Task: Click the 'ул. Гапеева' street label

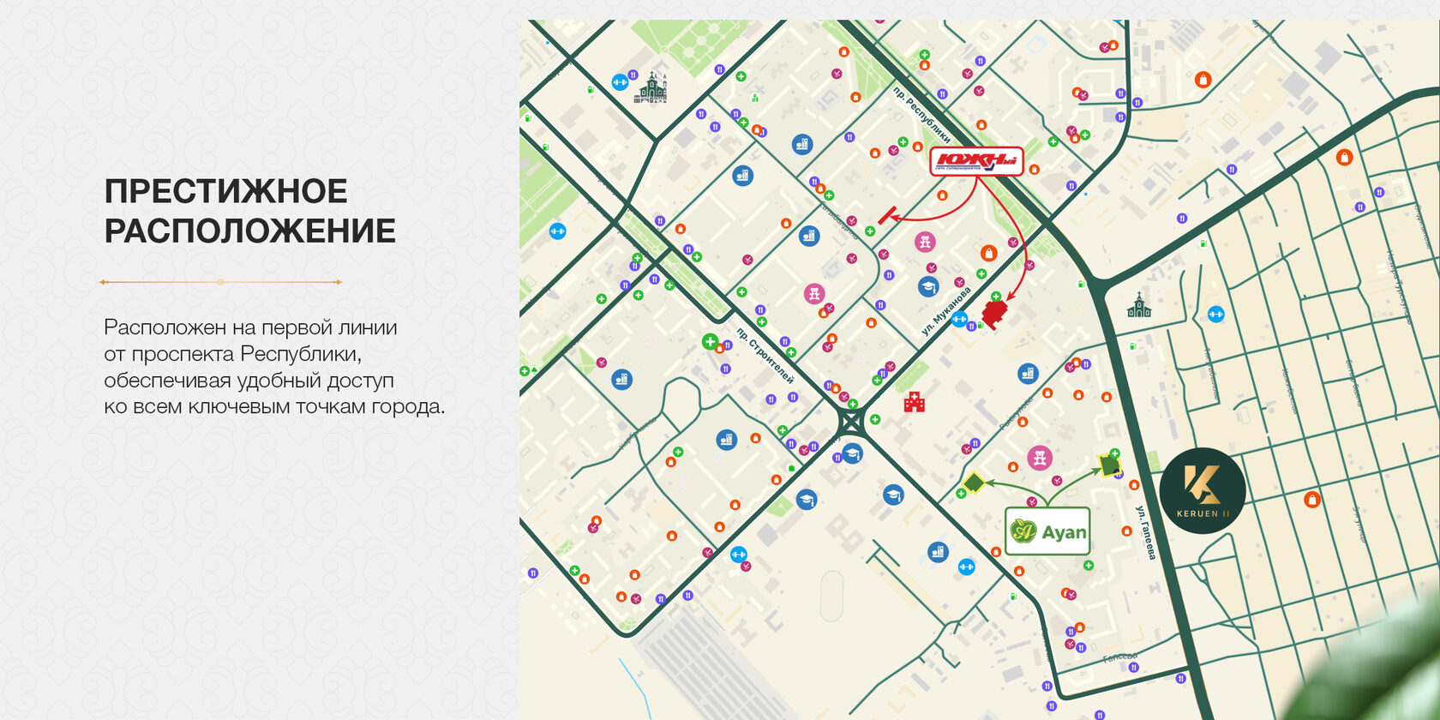Action: coord(1145,532)
